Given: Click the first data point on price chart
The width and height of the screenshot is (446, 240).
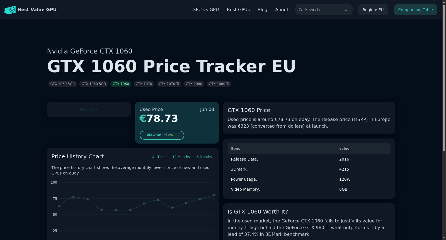Looking at the screenshot, I should 59,206.
